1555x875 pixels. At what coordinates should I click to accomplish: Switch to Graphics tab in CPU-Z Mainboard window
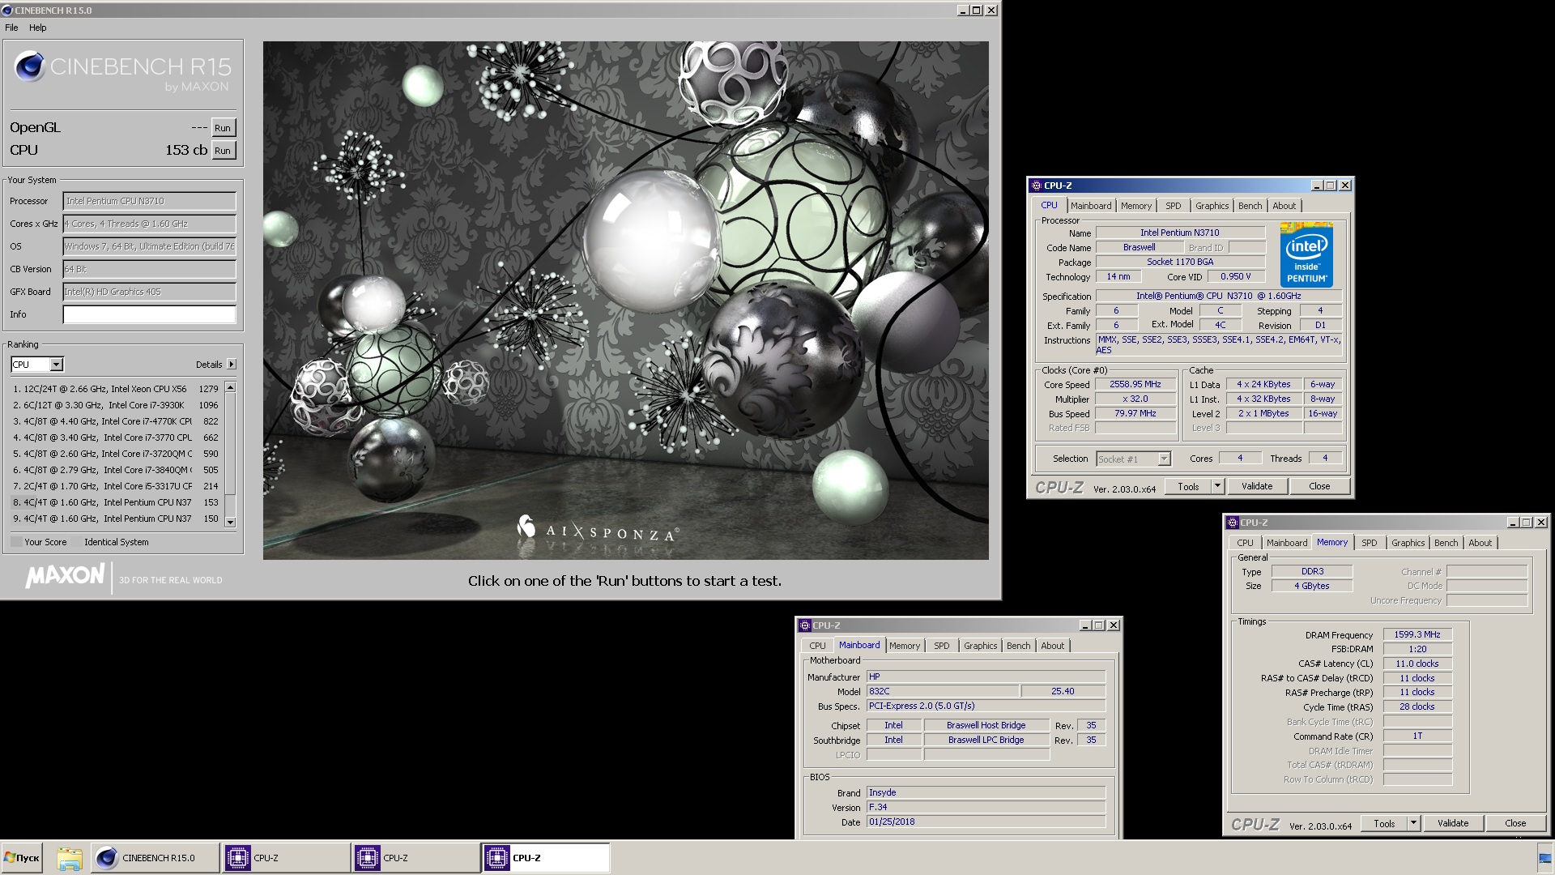pyautogui.click(x=981, y=646)
